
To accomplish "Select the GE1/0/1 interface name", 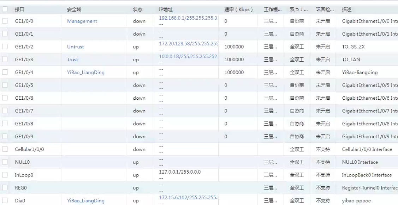I will click(24, 34).
